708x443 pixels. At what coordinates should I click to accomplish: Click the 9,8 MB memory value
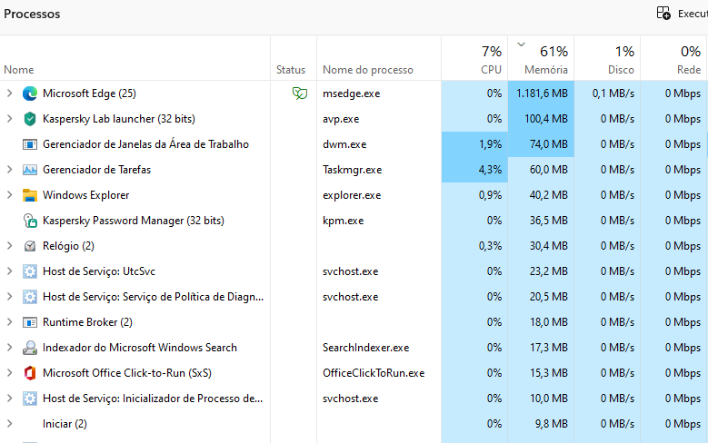pyautogui.click(x=552, y=424)
